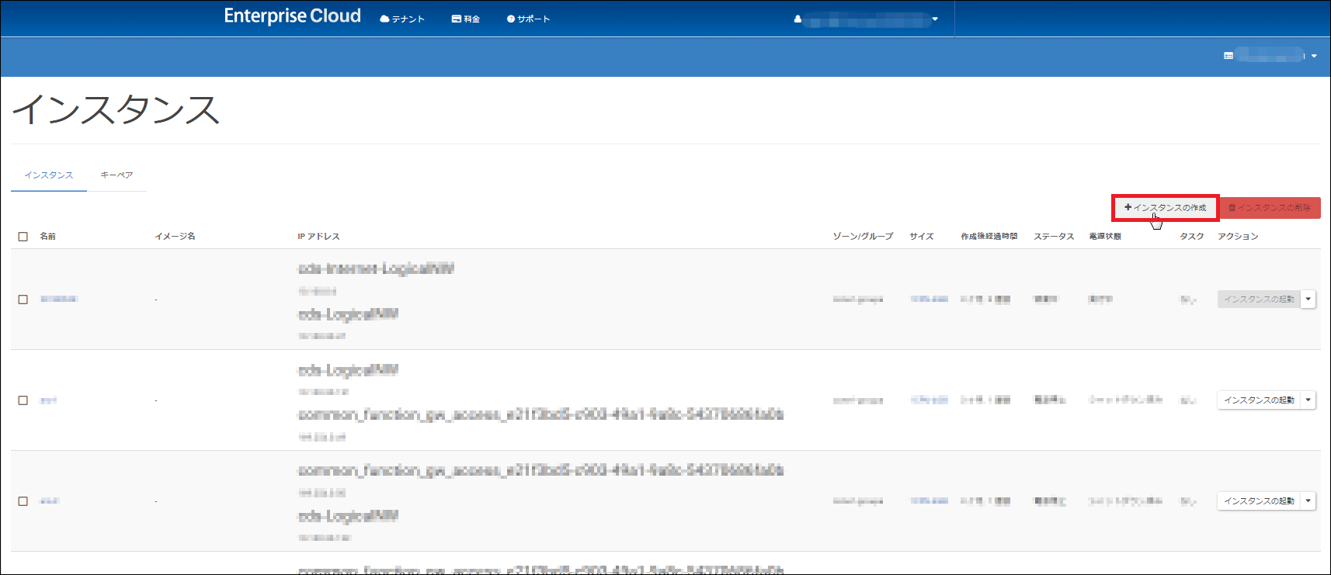
Task: Tick the select-all checkbox beside 名前 header
Action: pos(23,237)
